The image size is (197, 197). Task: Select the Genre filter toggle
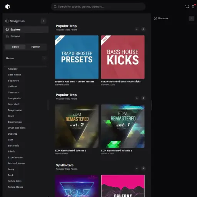(x=15, y=47)
